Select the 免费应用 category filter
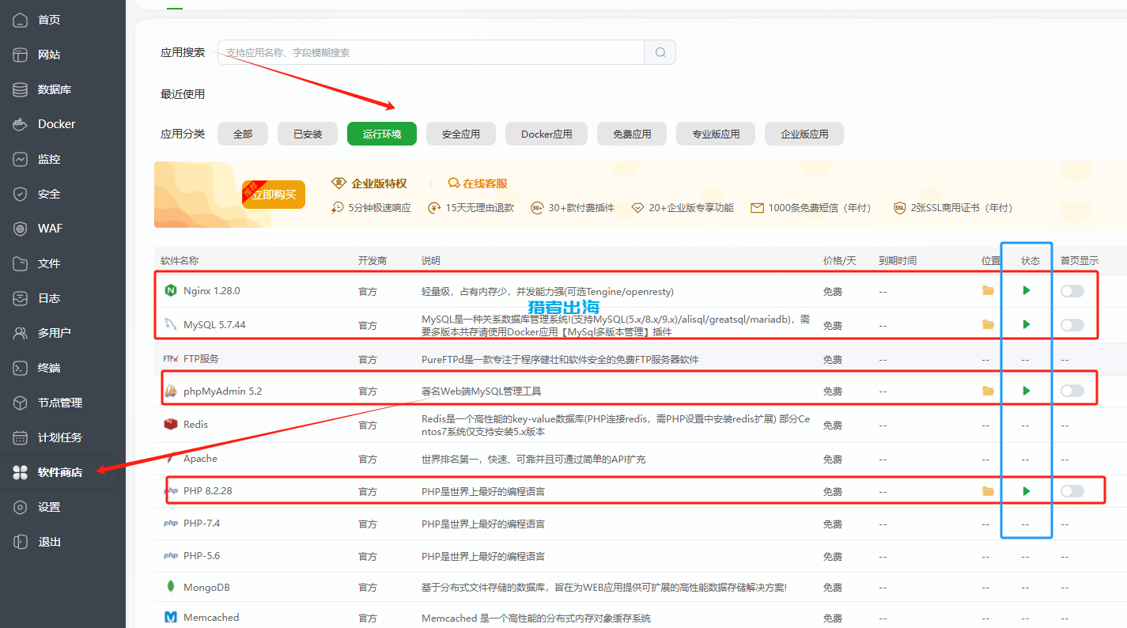 click(x=632, y=134)
